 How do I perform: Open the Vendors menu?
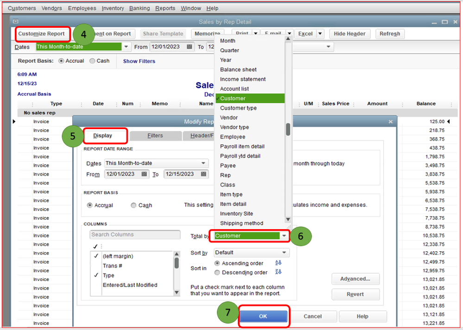[x=51, y=8]
